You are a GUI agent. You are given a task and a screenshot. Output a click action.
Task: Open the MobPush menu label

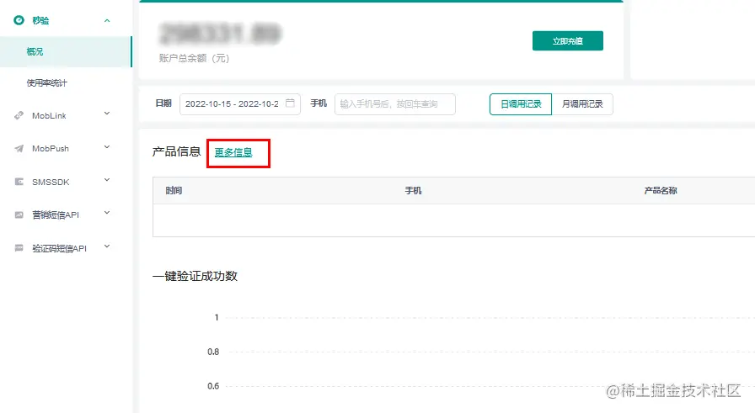tap(51, 149)
